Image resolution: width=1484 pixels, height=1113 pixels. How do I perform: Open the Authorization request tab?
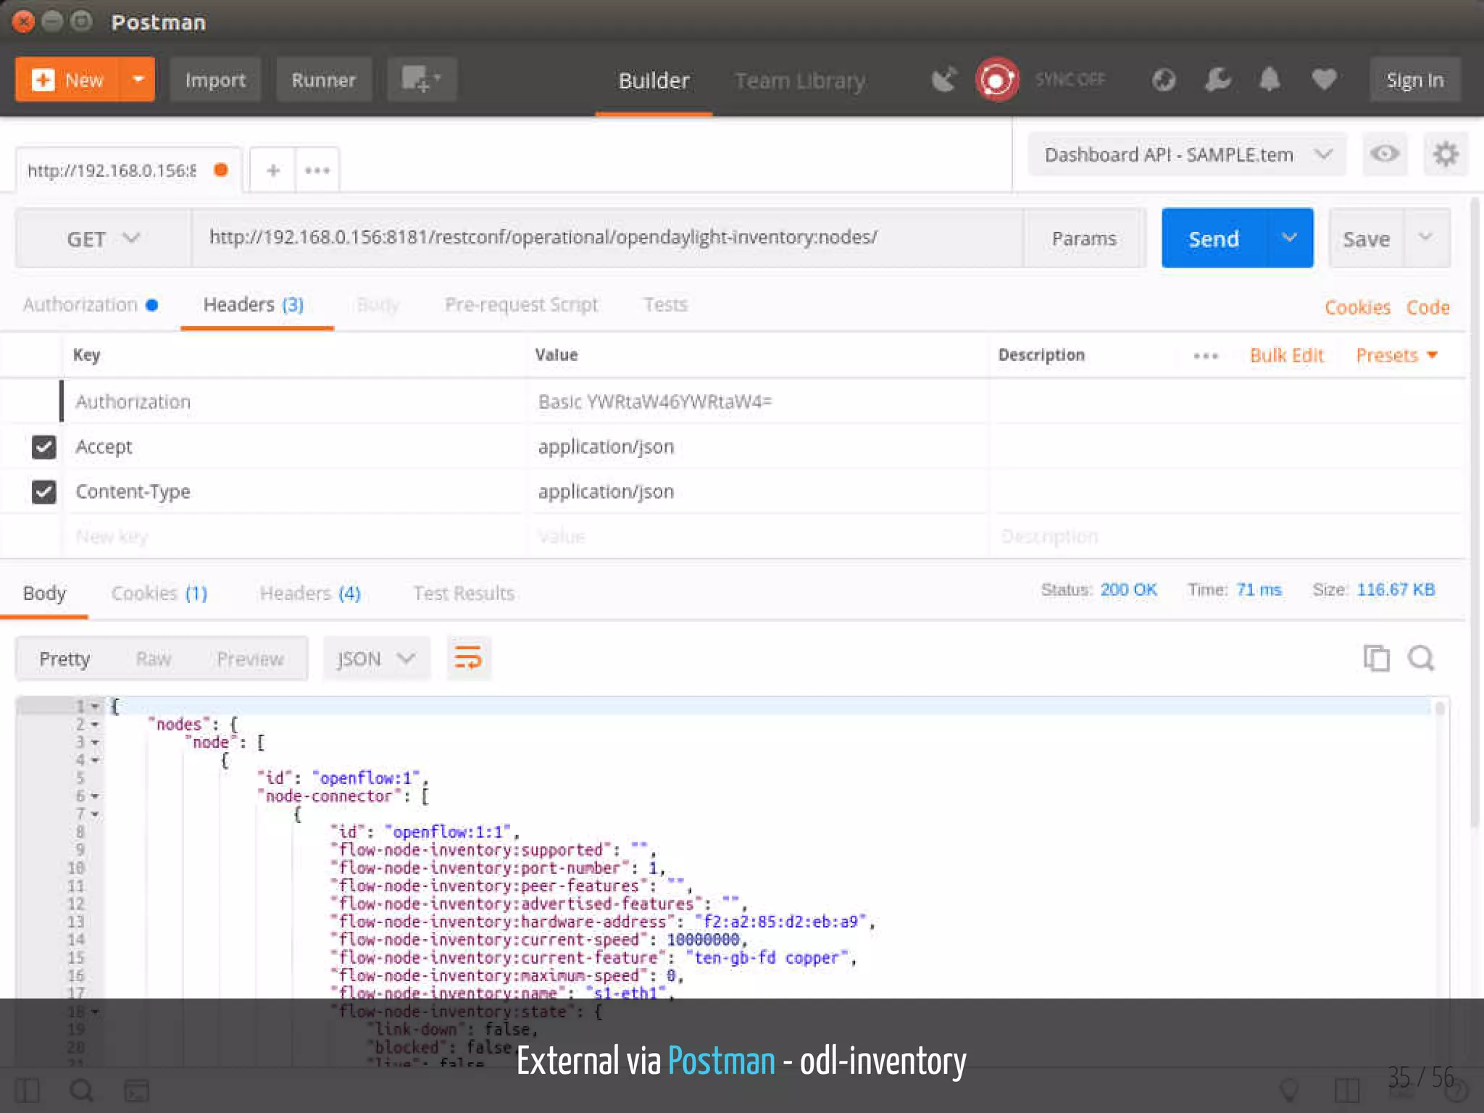tap(90, 304)
